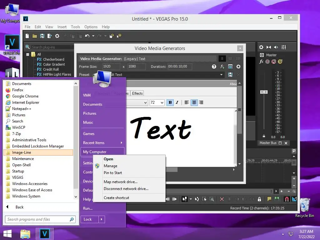Click Master FX icon
The height and width of the screenshot is (240, 320).
[x=261, y=62]
